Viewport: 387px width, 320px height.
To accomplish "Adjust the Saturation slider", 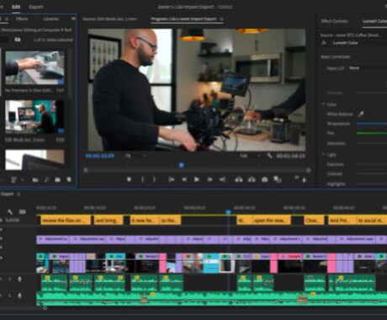I will point(372,143).
